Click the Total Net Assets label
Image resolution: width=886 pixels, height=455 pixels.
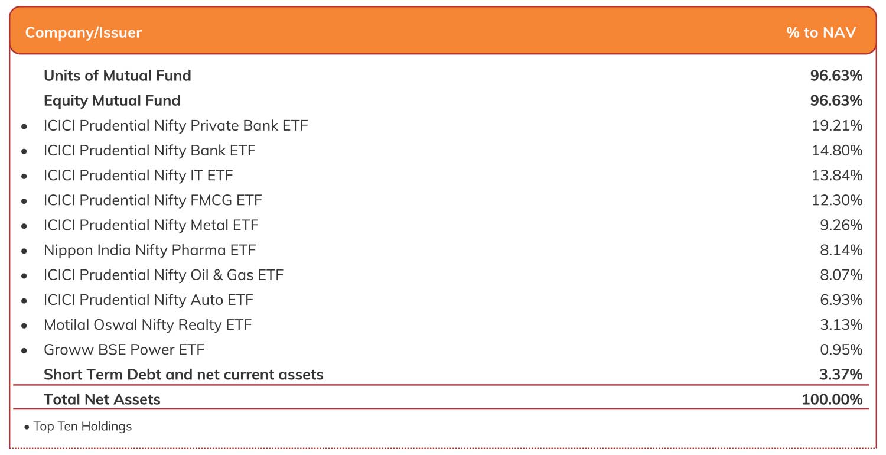(x=102, y=399)
